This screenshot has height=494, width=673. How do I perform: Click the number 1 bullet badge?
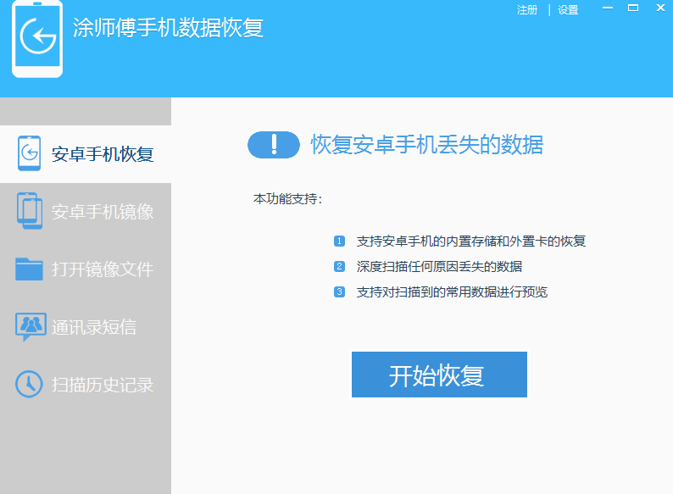point(340,241)
